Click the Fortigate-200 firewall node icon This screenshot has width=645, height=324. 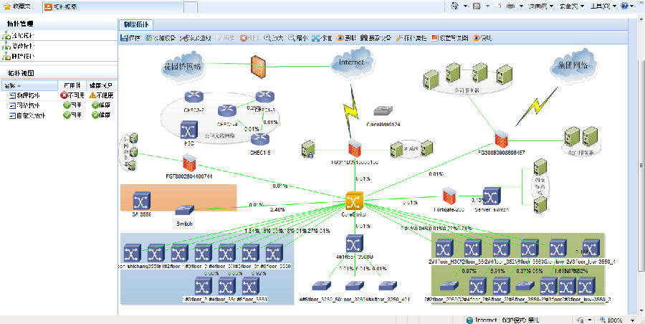coord(449,196)
